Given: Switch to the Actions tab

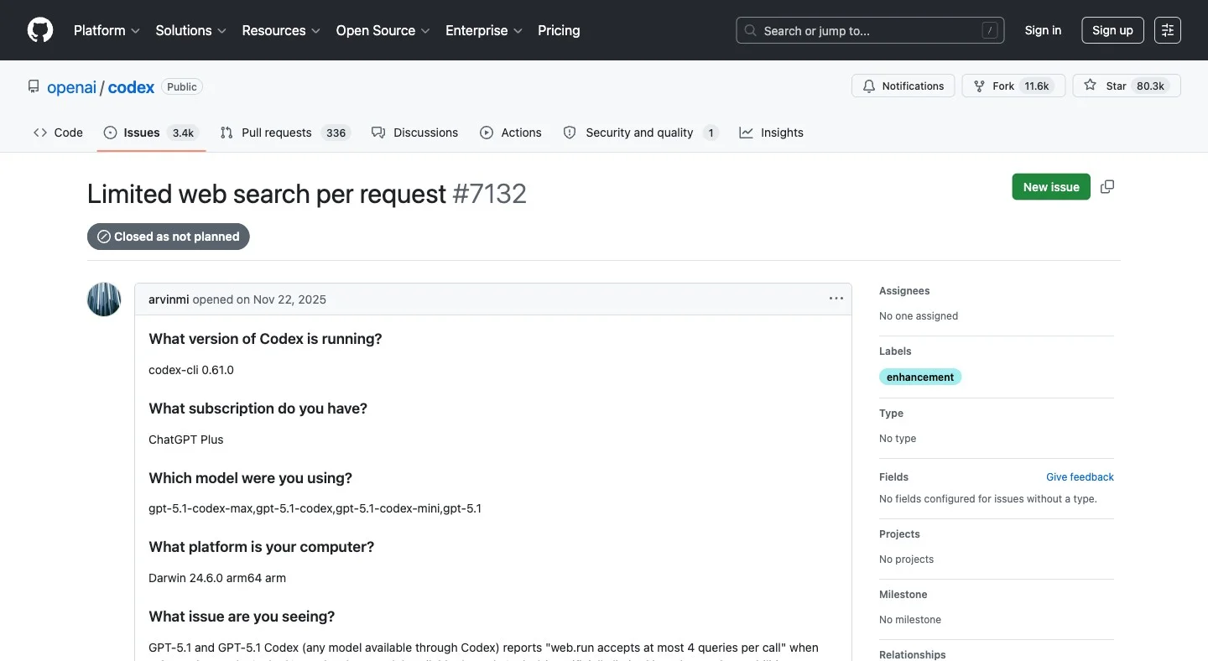Looking at the screenshot, I should coord(511,133).
